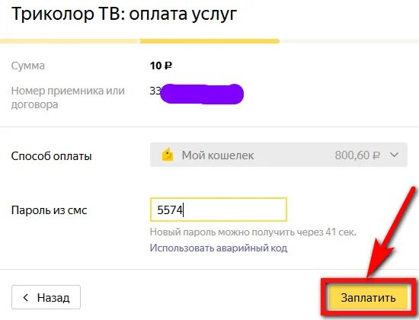Click the ruble sign next to the amount 10
This screenshot has width=419, height=320.
168,66
